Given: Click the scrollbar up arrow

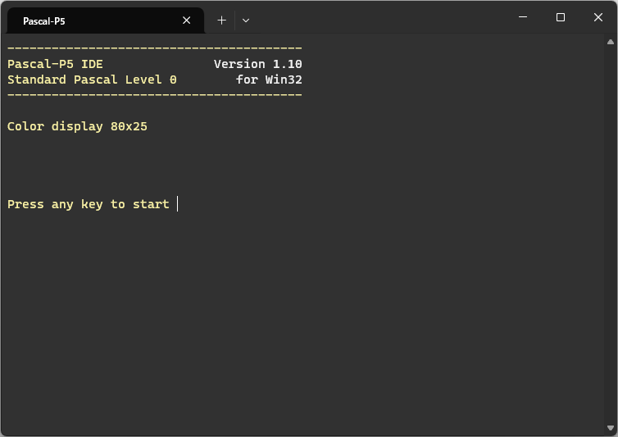Looking at the screenshot, I should tap(610, 42).
